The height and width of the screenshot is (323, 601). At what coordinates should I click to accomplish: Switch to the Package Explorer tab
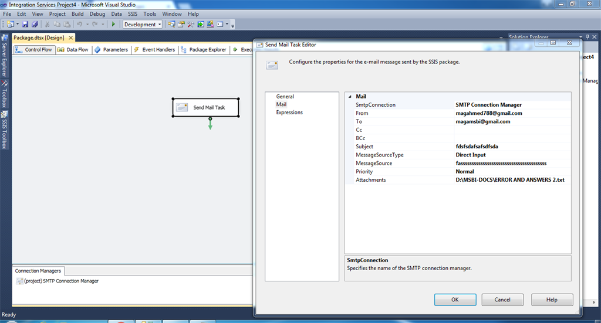(x=204, y=49)
